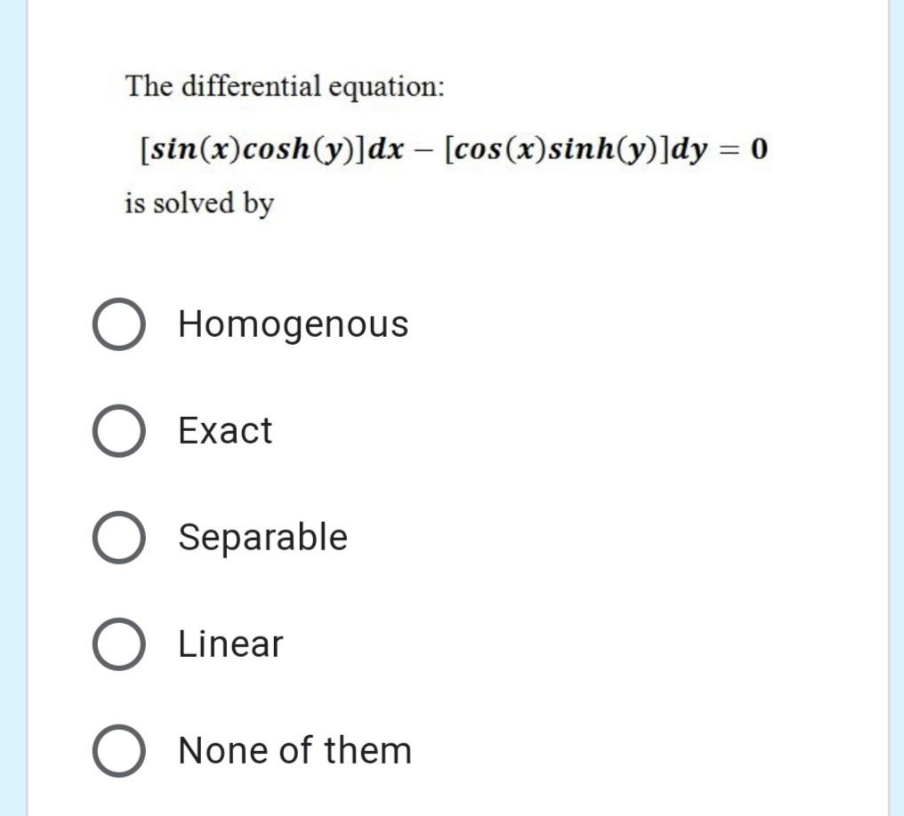Click the Separable answer label
The height and width of the screenshot is (816, 904).
pos(262,537)
